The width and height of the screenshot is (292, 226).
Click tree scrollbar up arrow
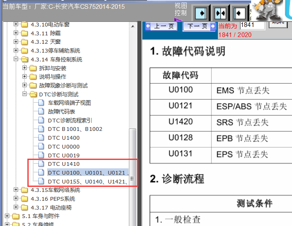pyautogui.click(x=133, y=26)
